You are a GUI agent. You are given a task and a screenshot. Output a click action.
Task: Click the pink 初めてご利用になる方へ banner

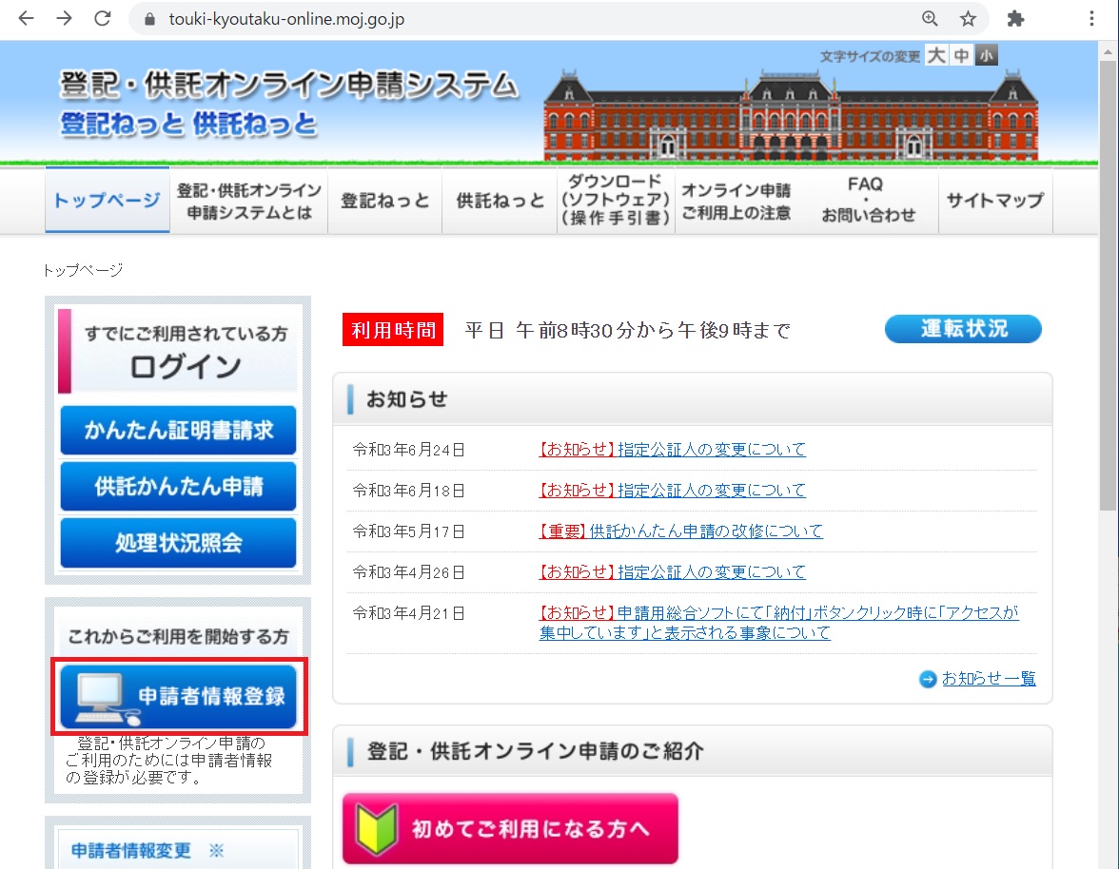point(510,828)
